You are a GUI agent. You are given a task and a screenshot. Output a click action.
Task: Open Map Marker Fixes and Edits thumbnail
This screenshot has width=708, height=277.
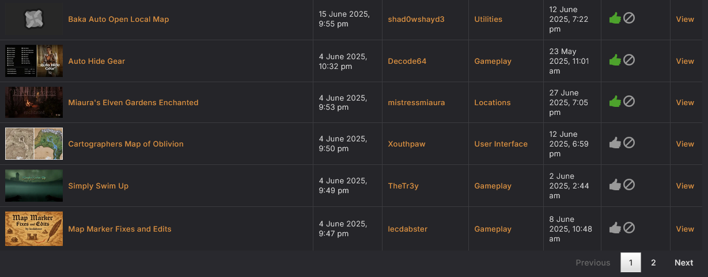[34, 229]
